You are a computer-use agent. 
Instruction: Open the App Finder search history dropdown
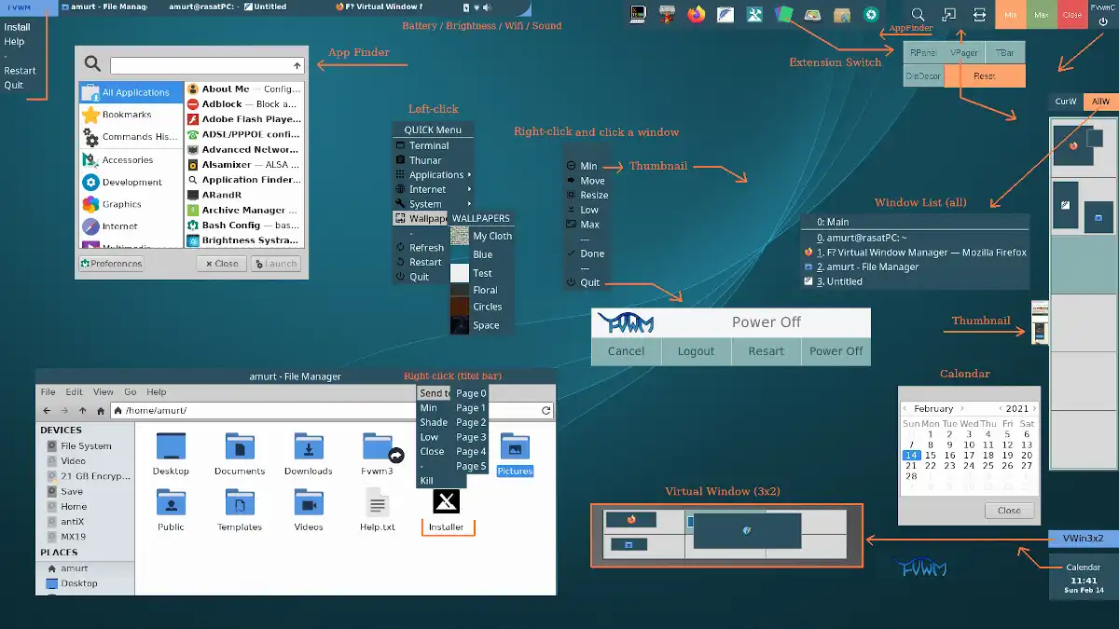(297, 65)
